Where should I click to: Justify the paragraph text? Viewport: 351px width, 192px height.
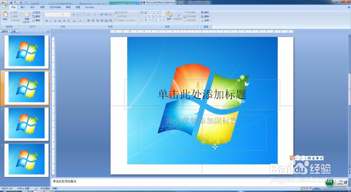tap(102, 21)
